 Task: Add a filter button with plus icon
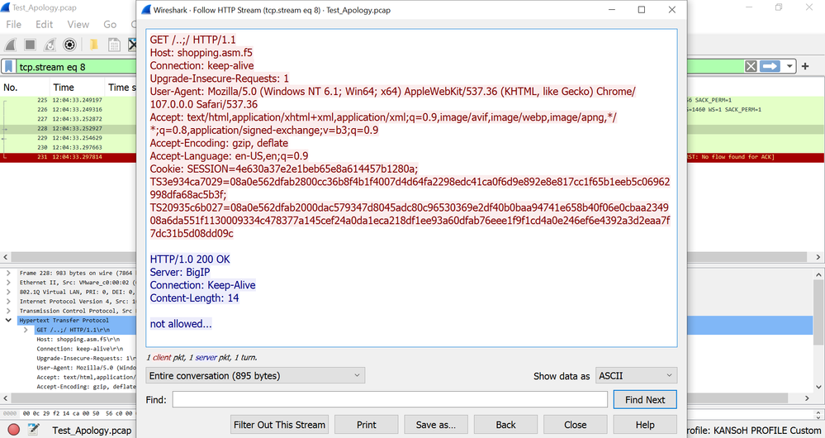(805, 66)
